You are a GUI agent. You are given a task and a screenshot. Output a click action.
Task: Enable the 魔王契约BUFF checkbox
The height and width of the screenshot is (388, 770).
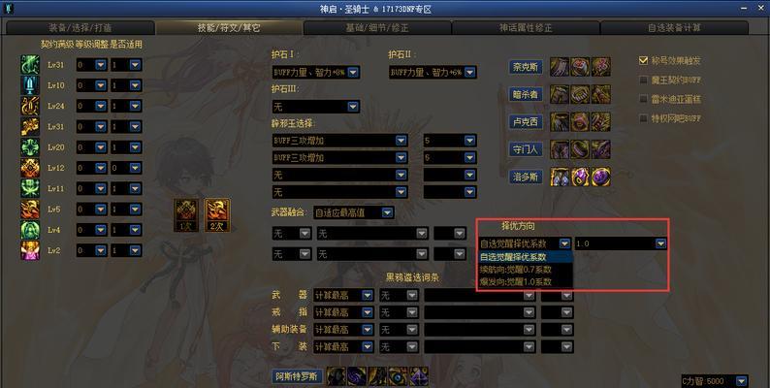pos(643,80)
